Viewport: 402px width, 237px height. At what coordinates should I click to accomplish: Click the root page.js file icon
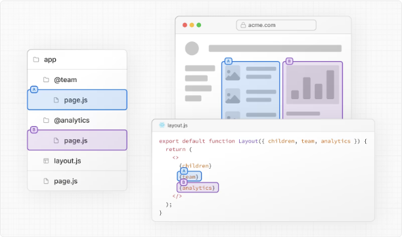(x=46, y=181)
